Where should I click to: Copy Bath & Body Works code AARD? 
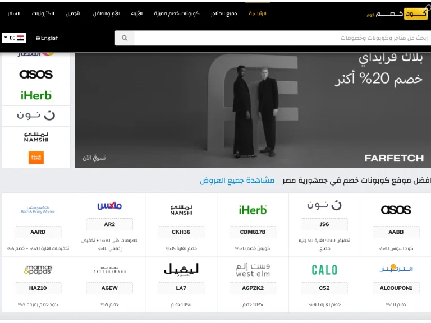[38, 232]
